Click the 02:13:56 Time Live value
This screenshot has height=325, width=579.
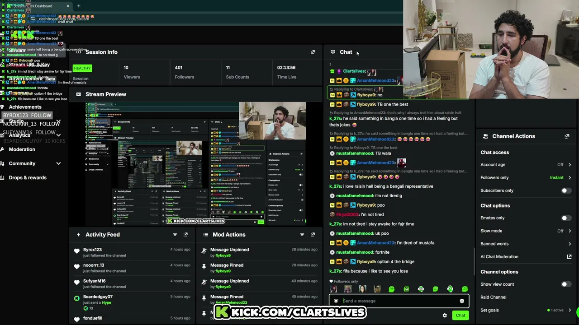coord(286,68)
